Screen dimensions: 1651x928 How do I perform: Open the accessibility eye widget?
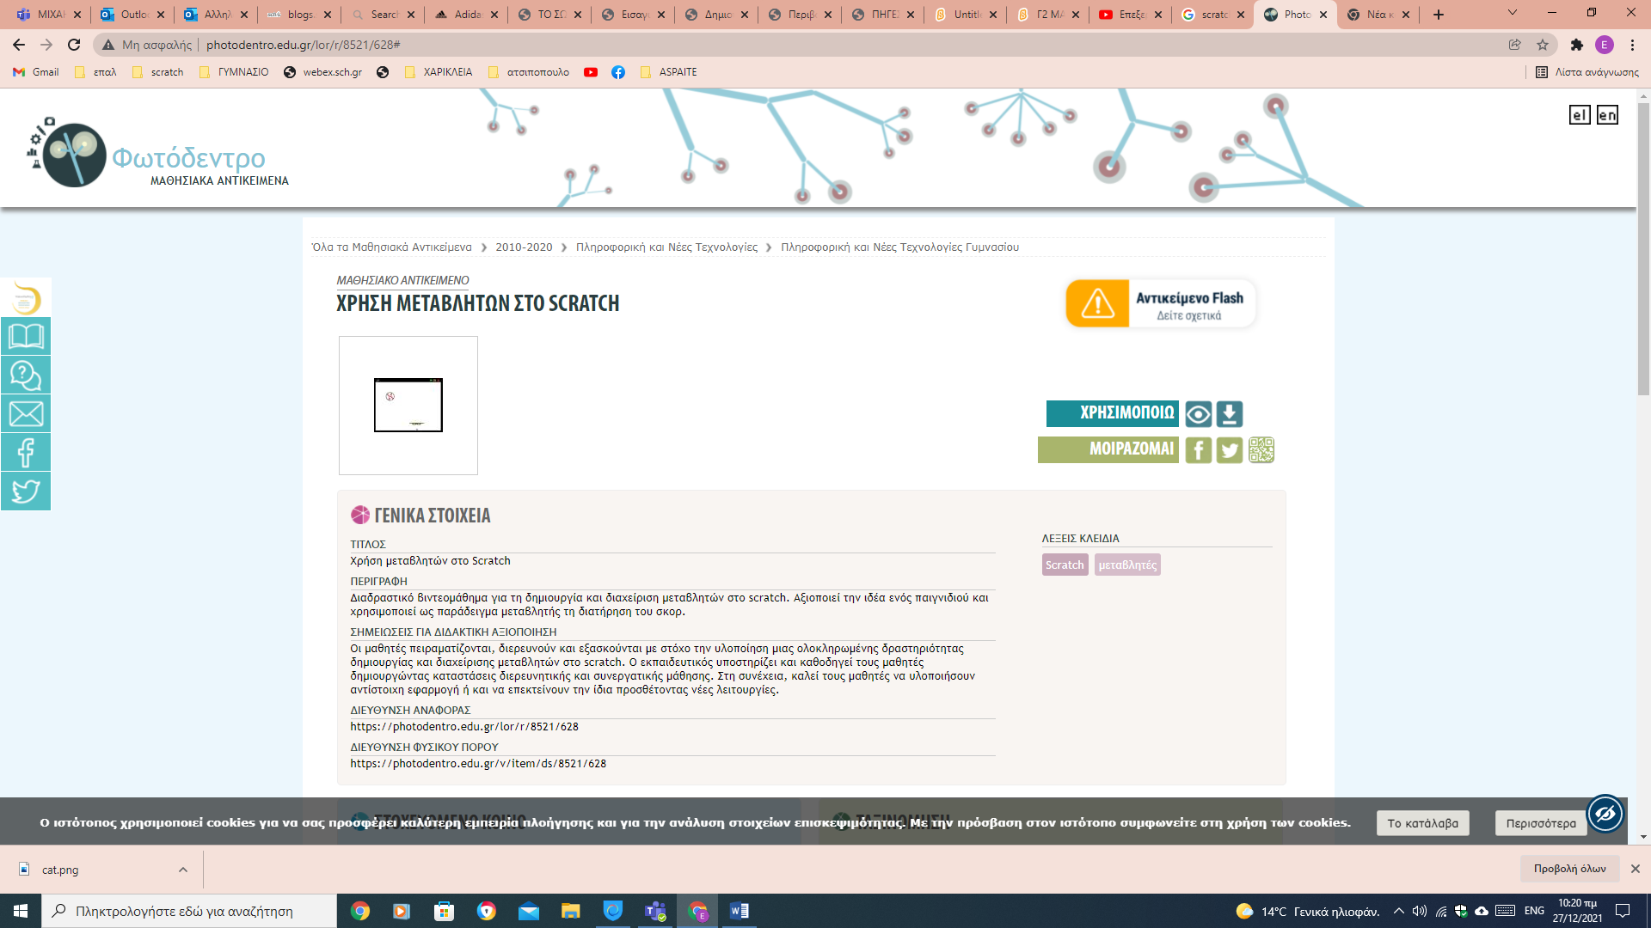pos(1605,813)
